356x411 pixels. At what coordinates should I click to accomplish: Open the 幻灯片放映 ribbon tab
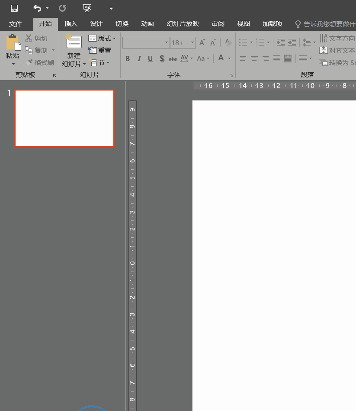[x=183, y=23]
